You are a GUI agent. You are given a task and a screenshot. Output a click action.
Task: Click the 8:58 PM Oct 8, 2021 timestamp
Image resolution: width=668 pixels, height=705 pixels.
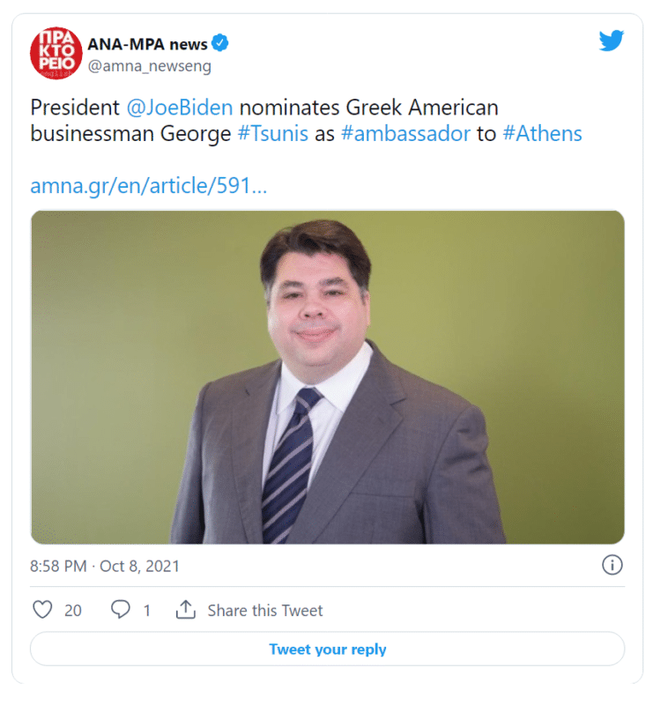pyautogui.click(x=105, y=566)
